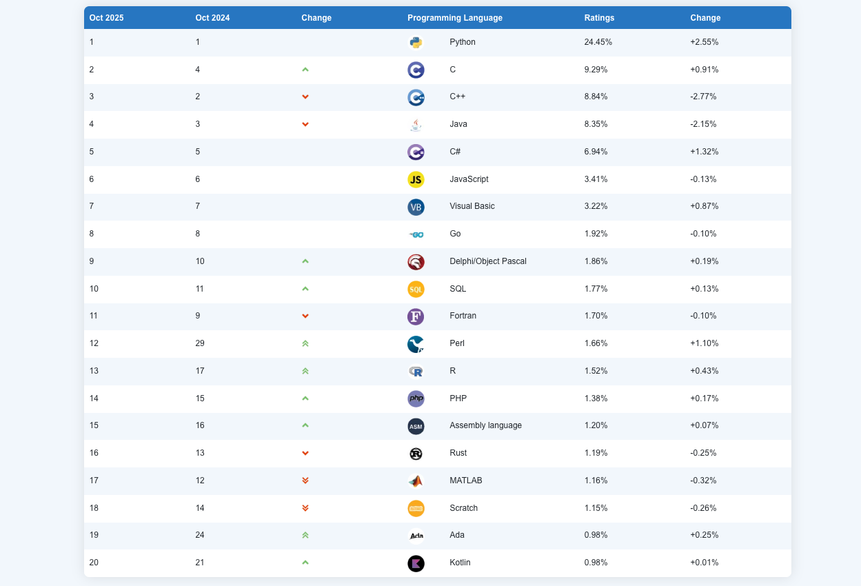Viewport: 861px width, 586px height.
Task: Click the JavaScript JS logo icon
Action: pyautogui.click(x=416, y=179)
